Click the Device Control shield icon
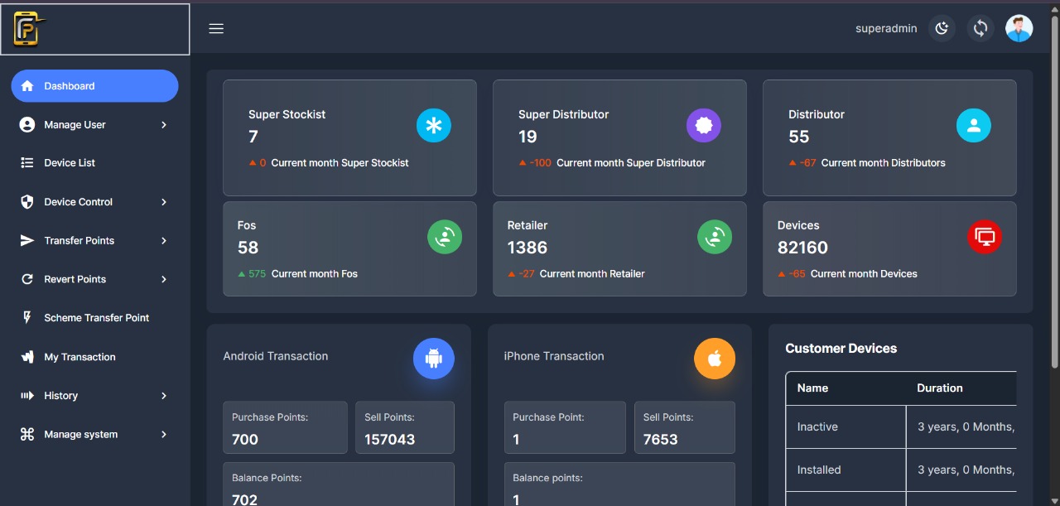 27,202
